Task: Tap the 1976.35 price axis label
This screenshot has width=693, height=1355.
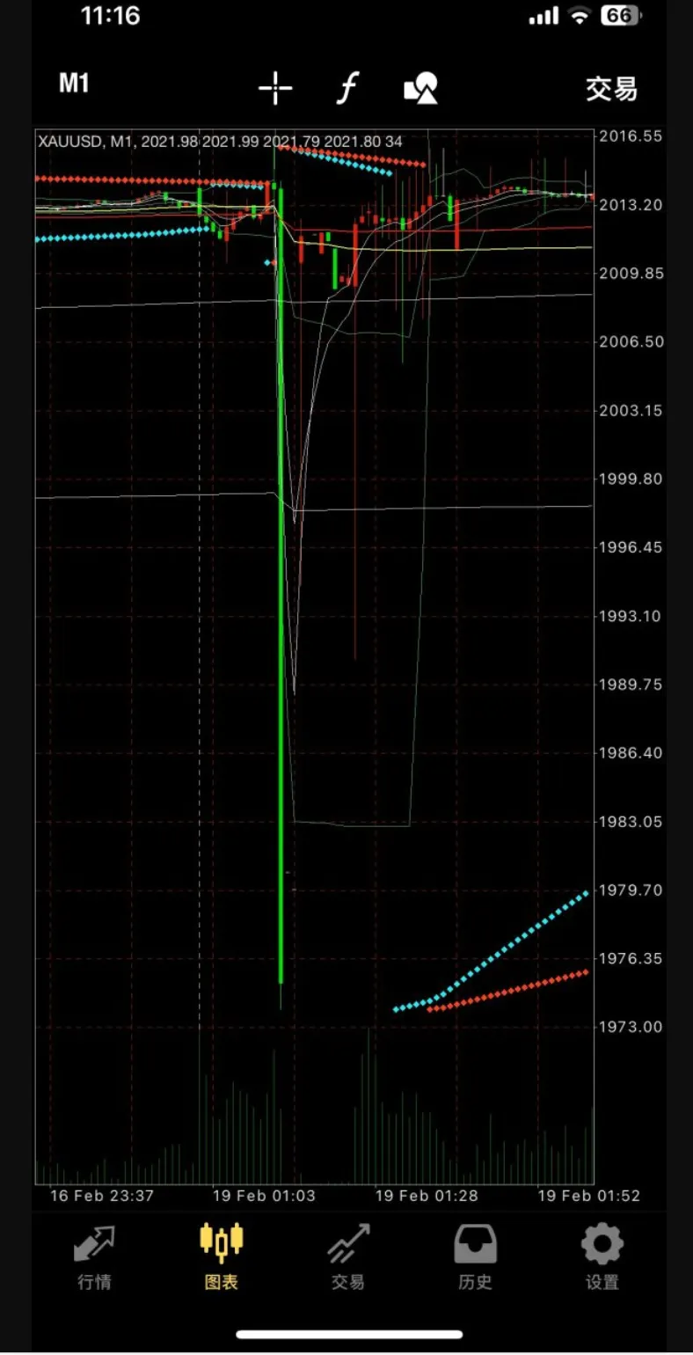Action: (631, 960)
